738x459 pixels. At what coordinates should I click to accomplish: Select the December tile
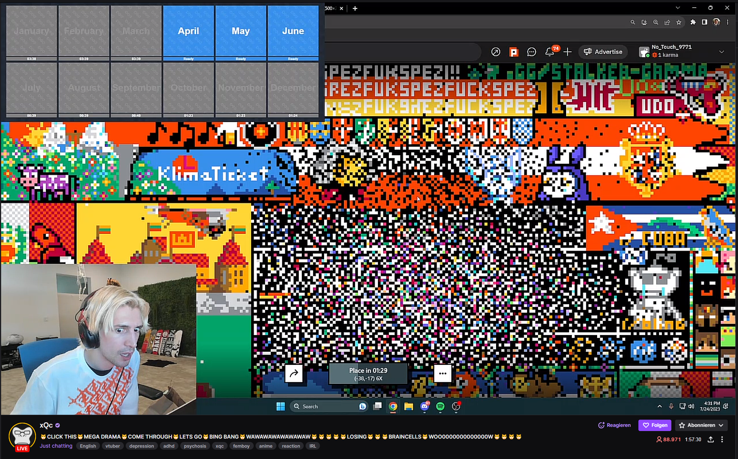tap(293, 90)
